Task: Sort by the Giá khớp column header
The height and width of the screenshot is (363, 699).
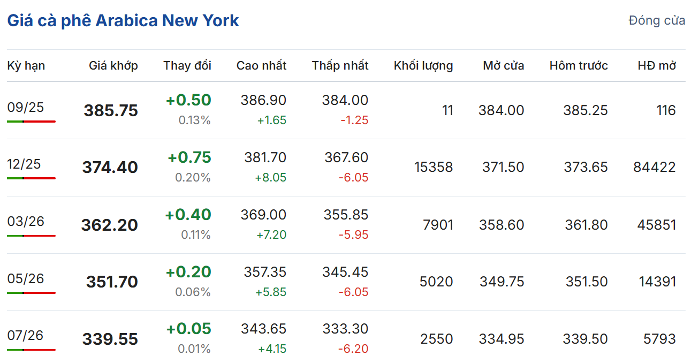Action: point(113,66)
